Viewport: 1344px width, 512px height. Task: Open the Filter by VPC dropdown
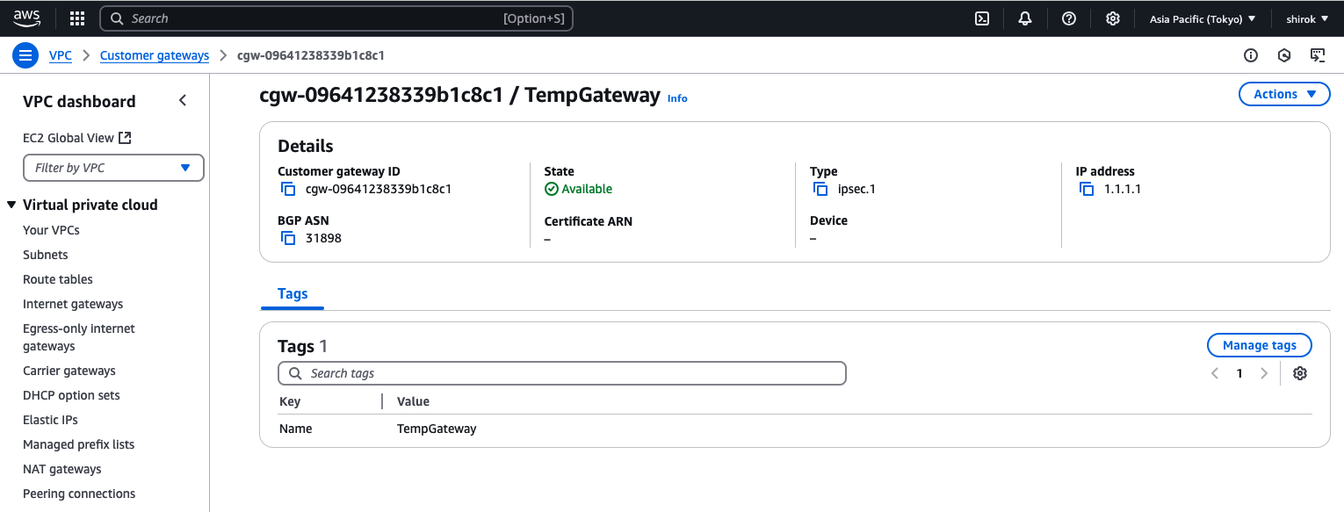pos(113,167)
